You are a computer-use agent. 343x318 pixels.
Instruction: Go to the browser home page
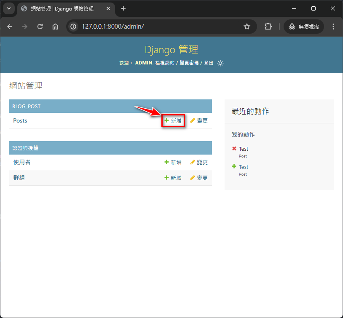coord(55,27)
